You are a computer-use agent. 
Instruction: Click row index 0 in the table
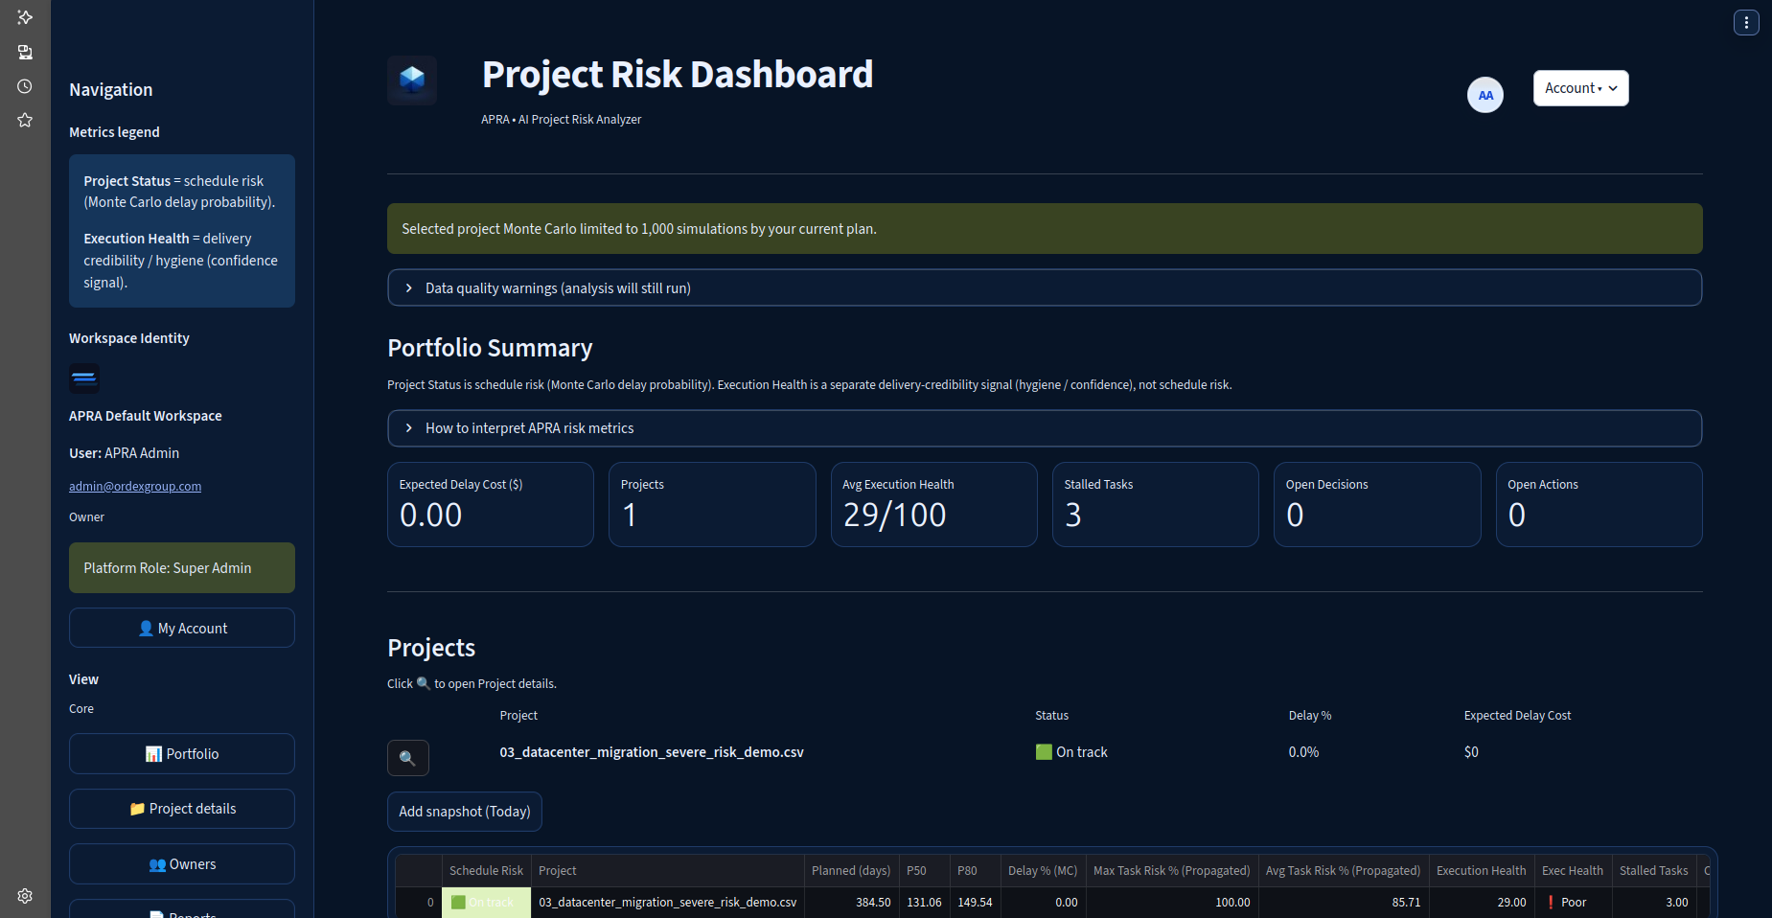418,902
